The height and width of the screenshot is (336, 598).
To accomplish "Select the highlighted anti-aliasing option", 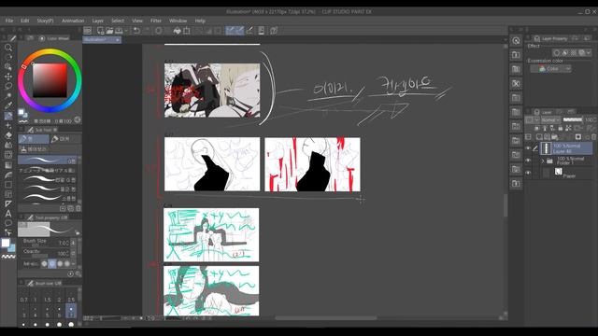I will pyautogui.click(x=52, y=263).
